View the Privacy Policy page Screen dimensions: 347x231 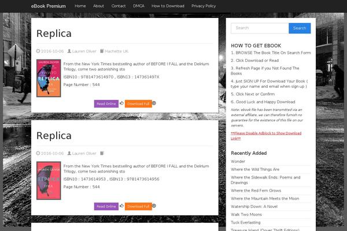tap(204, 6)
